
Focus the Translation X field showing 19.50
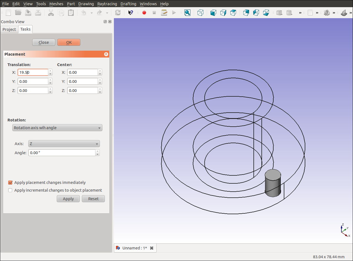[x=33, y=72]
